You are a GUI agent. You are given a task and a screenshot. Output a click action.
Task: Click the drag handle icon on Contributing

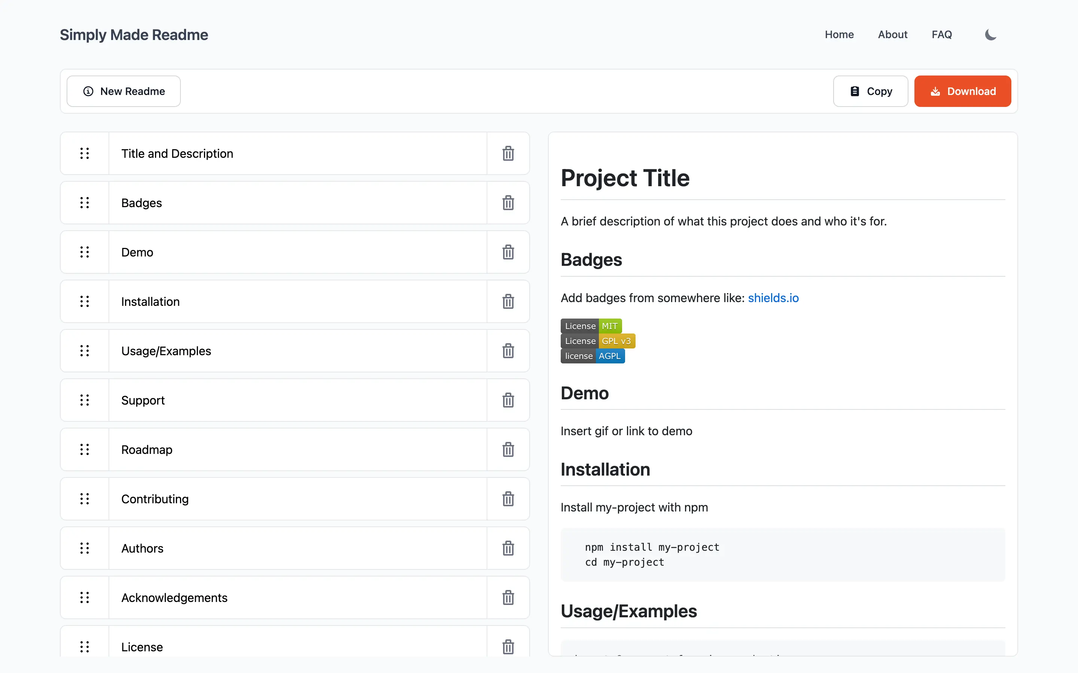coord(85,498)
